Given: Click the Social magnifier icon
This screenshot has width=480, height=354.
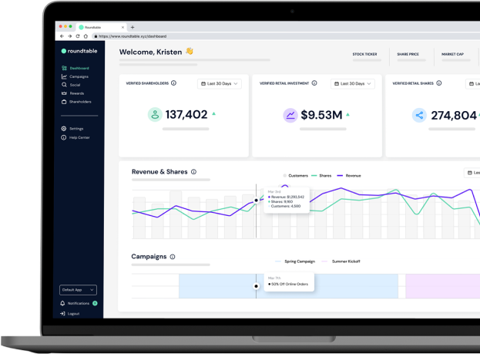Looking at the screenshot, I should pyautogui.click(x=64, y=85).
